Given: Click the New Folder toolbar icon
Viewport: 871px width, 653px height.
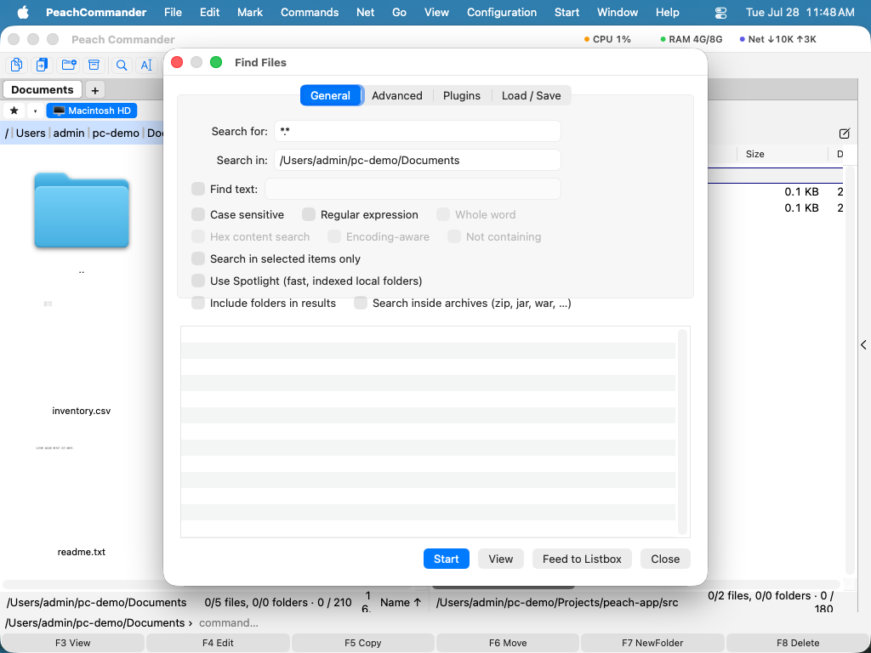Looking at the screenshot, I should coord(69,65).
